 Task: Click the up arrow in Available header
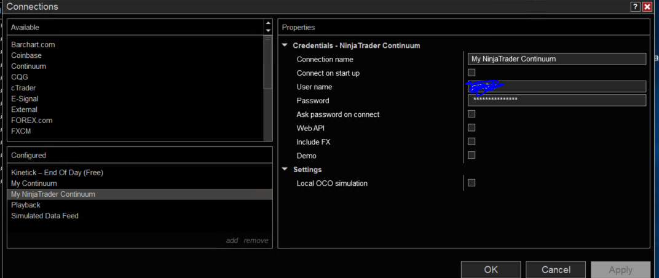(268, 23)
